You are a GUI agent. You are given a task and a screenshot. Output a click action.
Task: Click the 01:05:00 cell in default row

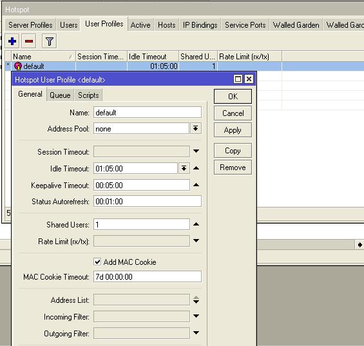[153, 66]
